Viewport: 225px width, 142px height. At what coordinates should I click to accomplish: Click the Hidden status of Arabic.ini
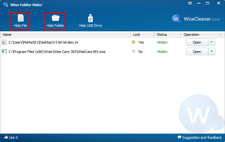162,42
